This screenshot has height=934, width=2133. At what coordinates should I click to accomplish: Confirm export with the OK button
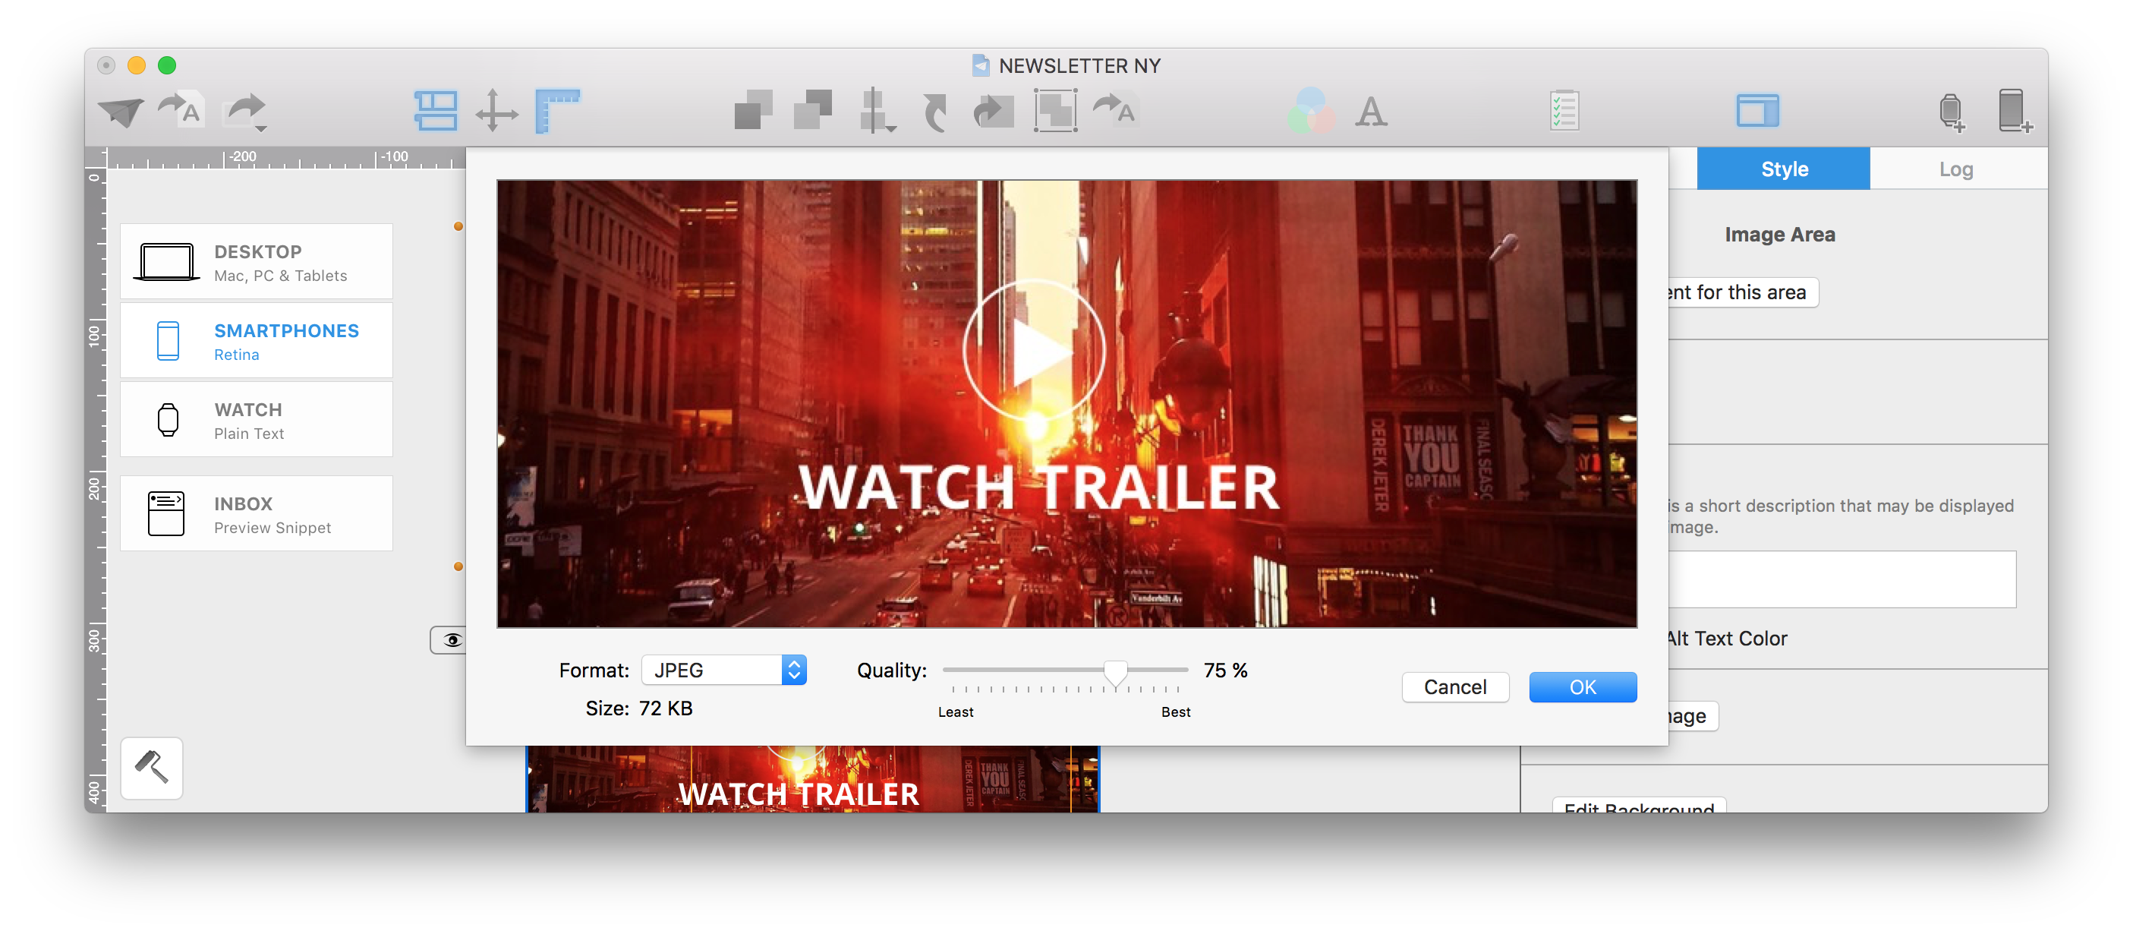[x=1583, y=686]
